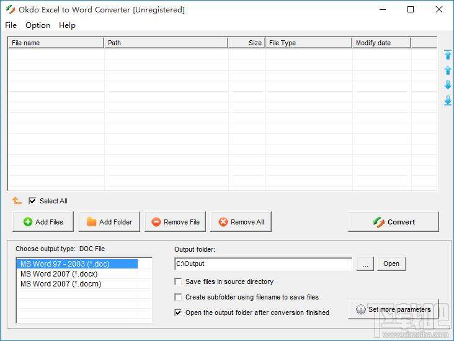This screenshot has height=341, width=454.
Task: Sort by Path column header
Action: tap(166, 43)
